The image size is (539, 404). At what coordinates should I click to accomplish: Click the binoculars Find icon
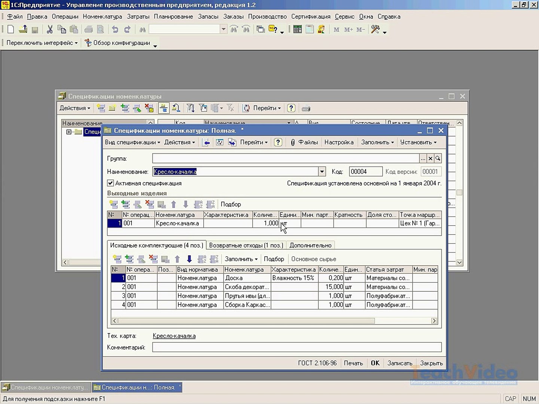142,29
